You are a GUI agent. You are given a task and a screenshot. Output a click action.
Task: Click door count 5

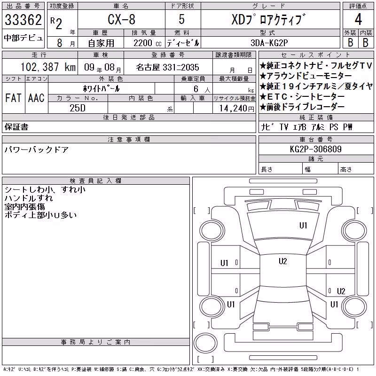181,19
